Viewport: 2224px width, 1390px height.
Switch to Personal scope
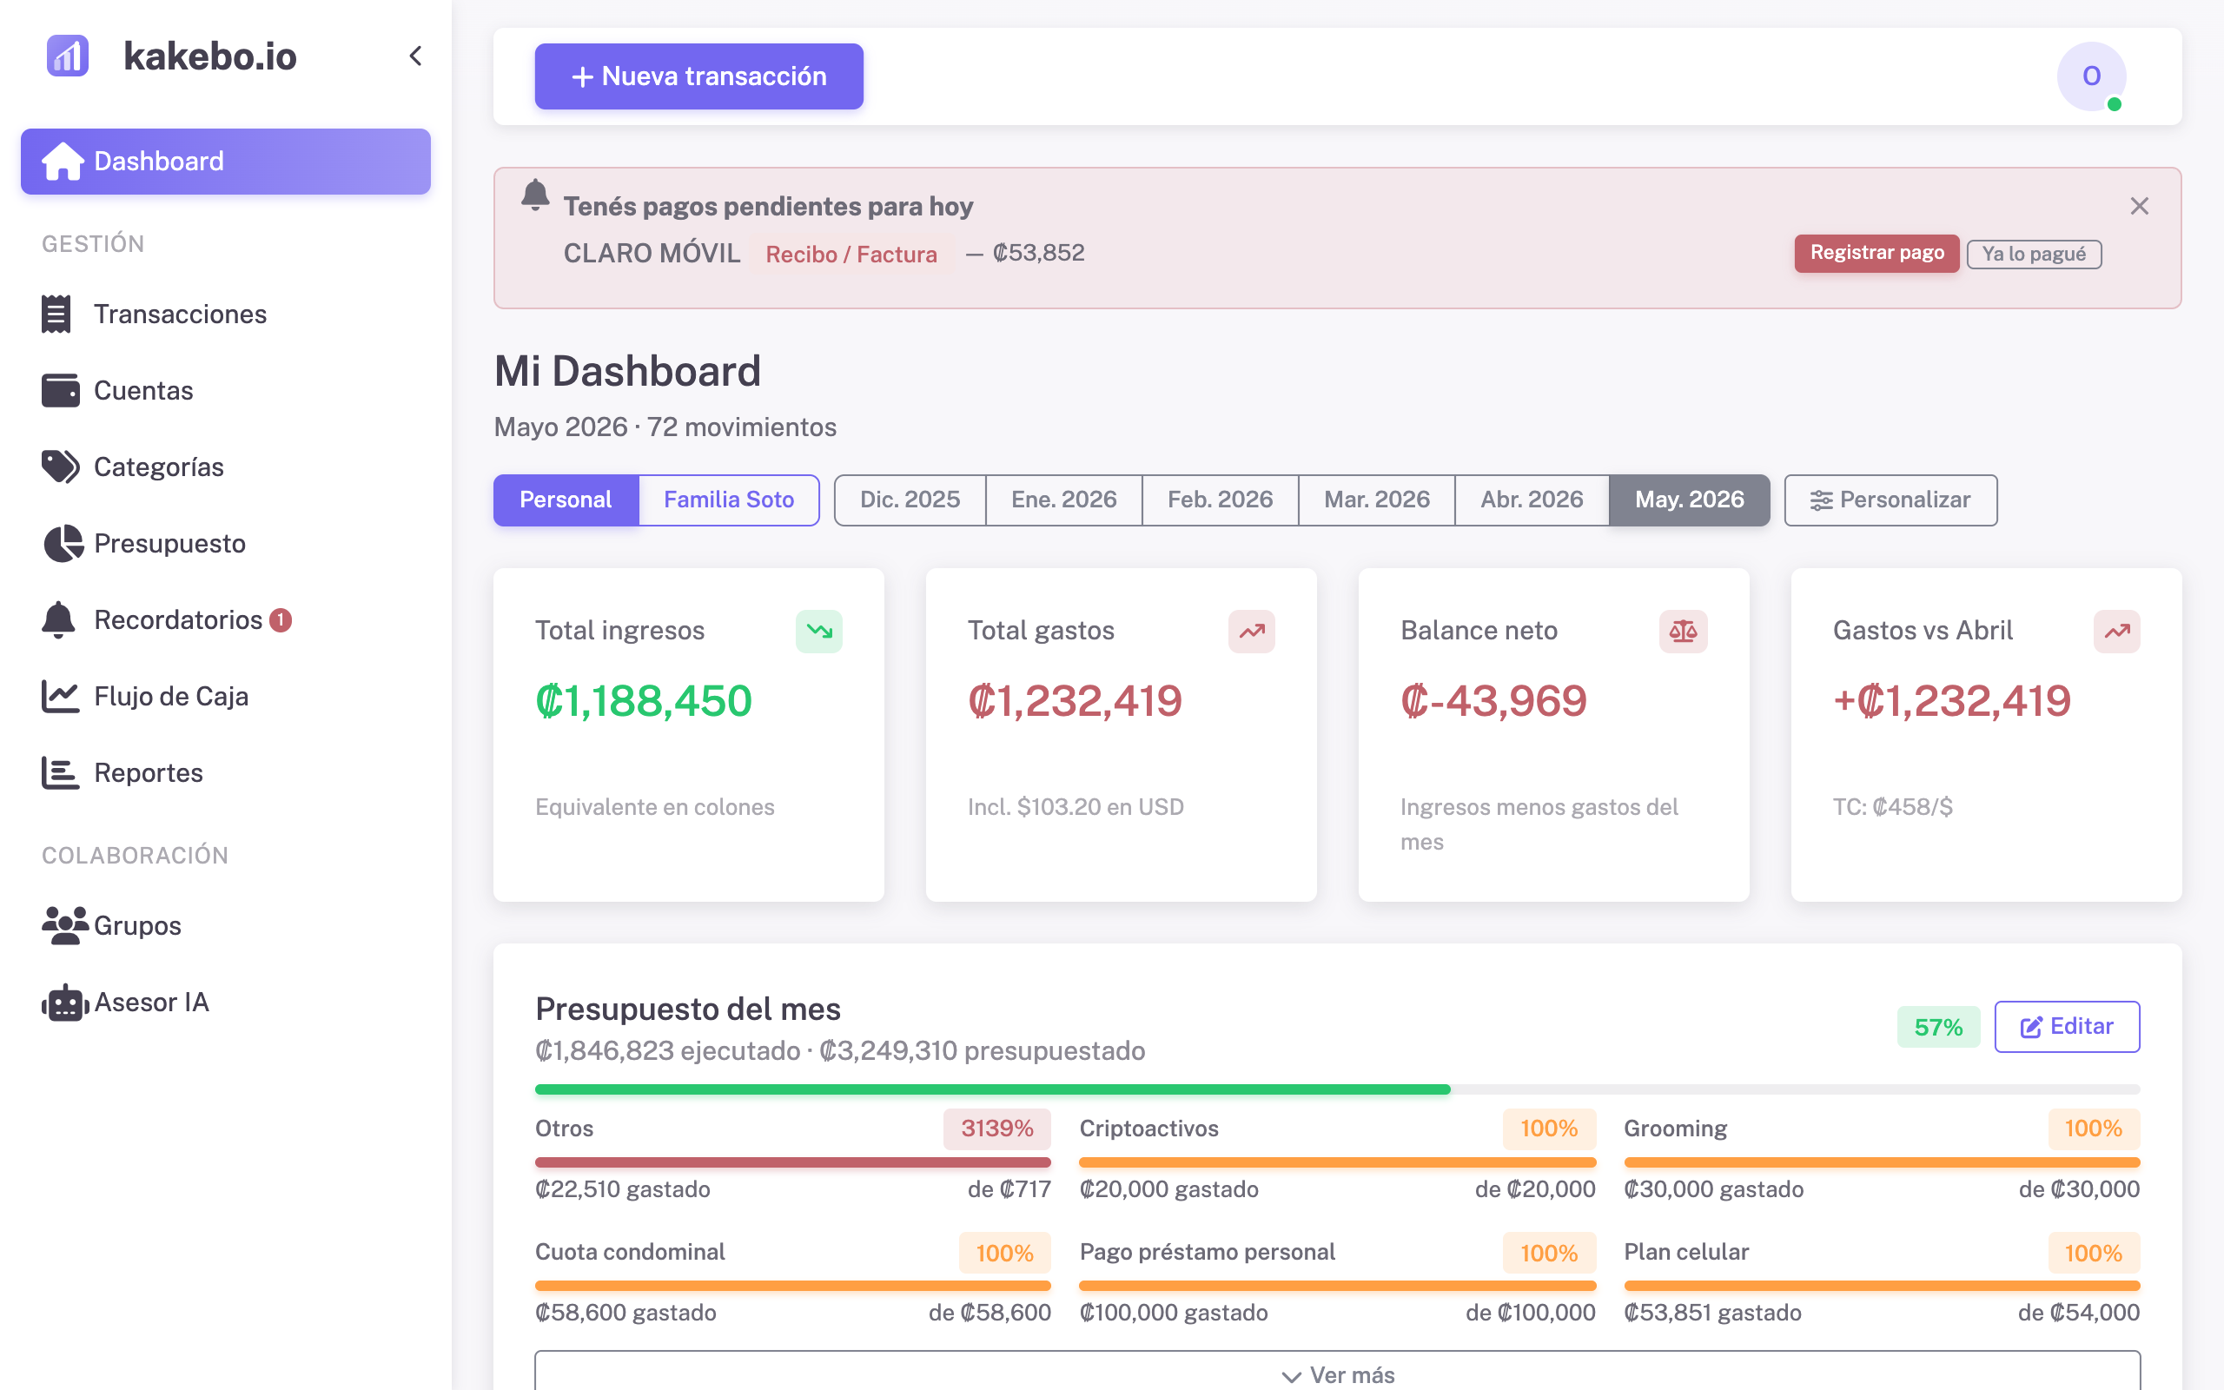[x=566, y=500]
